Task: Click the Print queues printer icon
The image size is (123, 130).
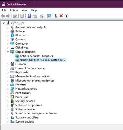Action: (x=12, y=93)
